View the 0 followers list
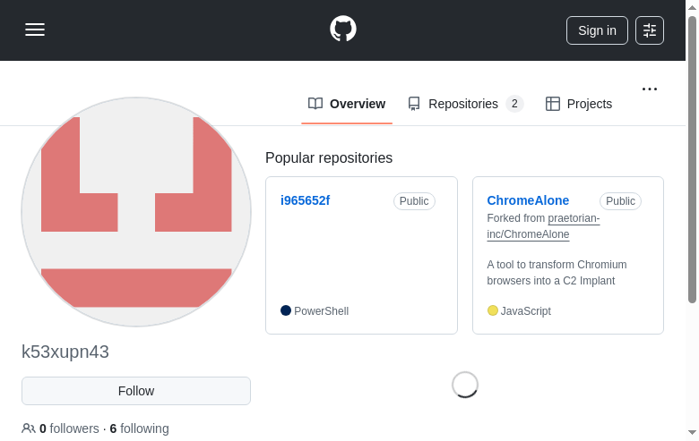 click(69, 428)
